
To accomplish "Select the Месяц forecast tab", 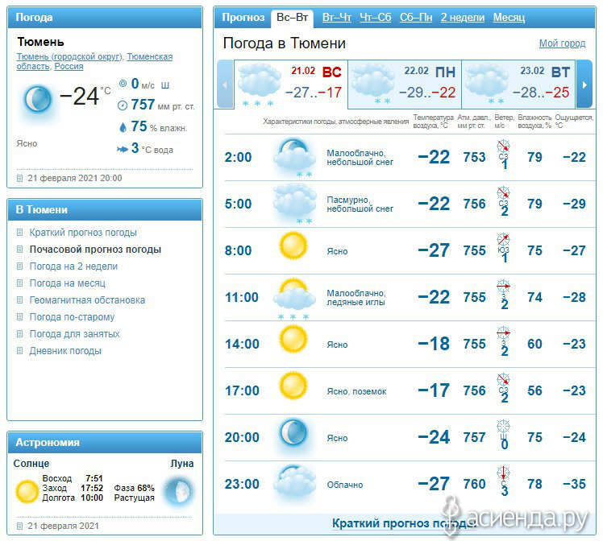I will 509,18.
